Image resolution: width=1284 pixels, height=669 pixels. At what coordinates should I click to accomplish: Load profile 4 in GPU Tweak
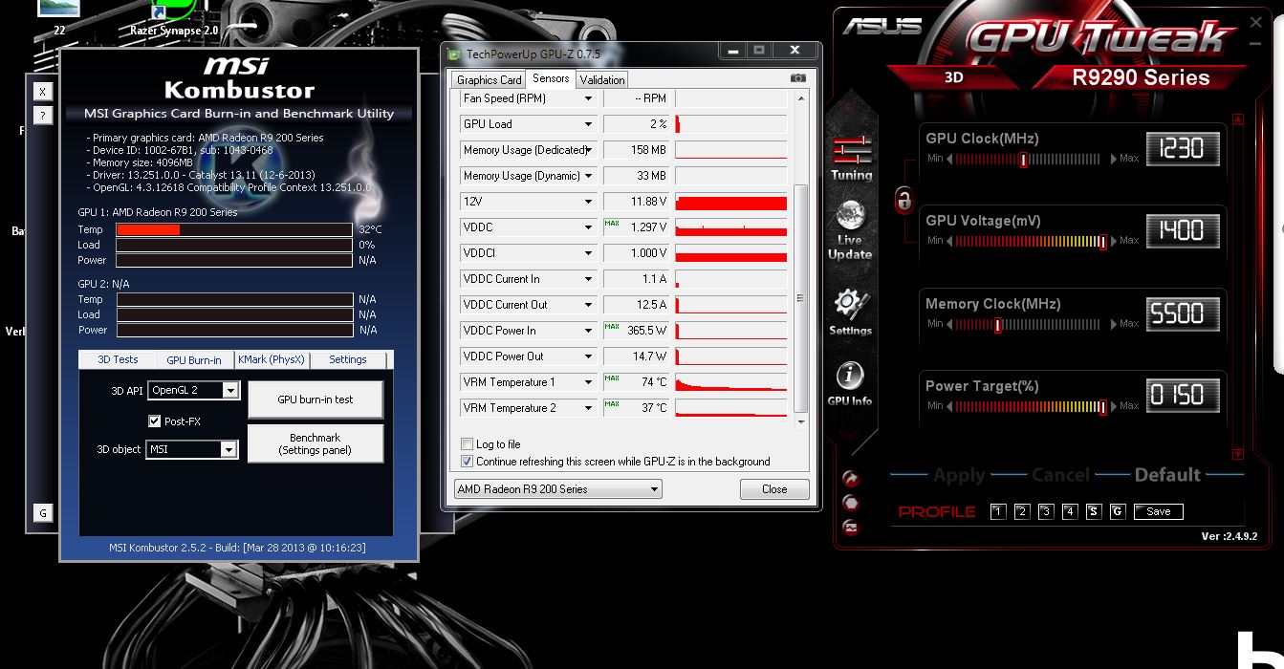(x=1070, y=511)
